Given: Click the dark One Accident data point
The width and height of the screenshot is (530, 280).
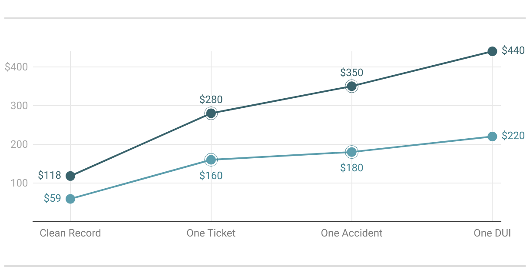Looking at the screenshot, I should point(352,86).
